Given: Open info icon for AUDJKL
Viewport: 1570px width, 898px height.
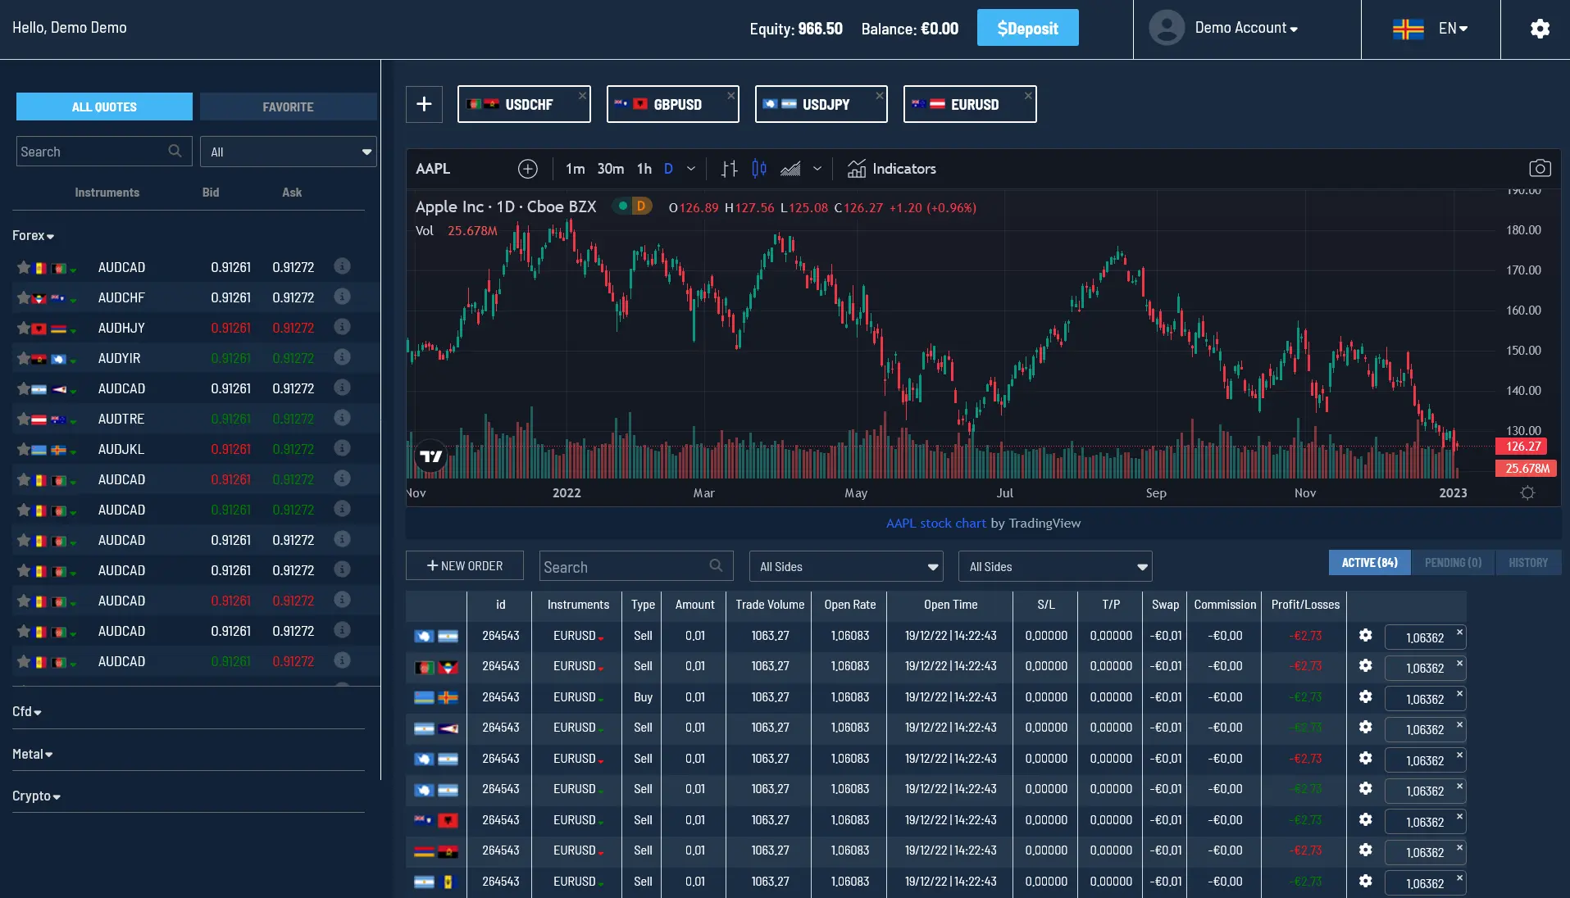Looking at the screenshot, I should coord(342,448).
